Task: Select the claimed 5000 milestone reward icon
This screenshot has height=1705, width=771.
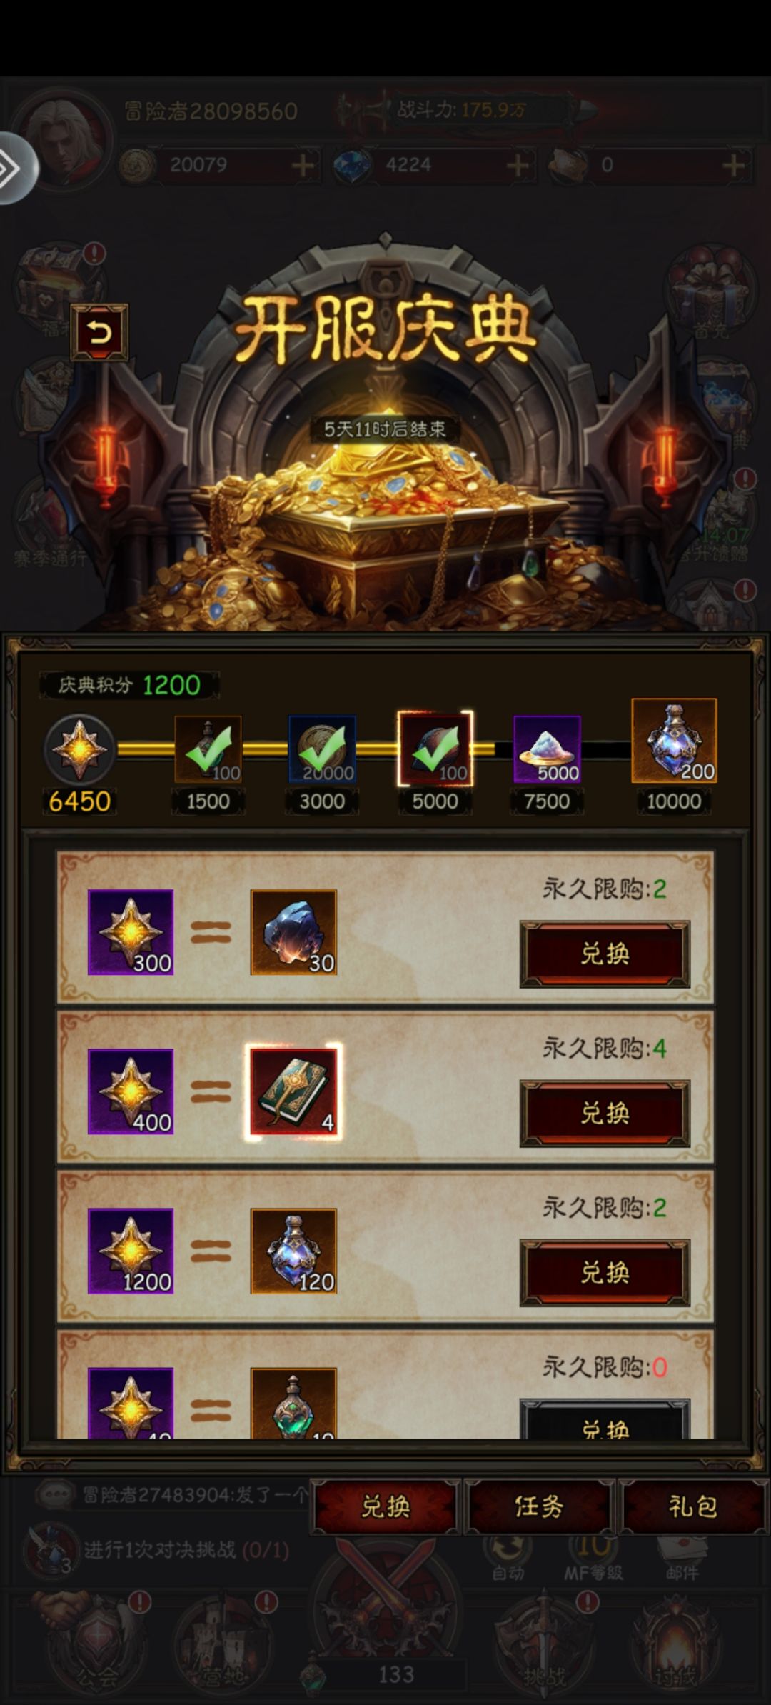Action: (x=435, y=749)
